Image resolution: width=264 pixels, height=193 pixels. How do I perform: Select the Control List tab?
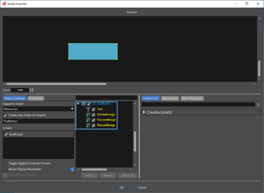click(150, 98)
